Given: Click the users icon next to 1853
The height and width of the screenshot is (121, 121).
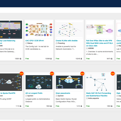Looking at the screenshot, I should (x=112, y=106).
